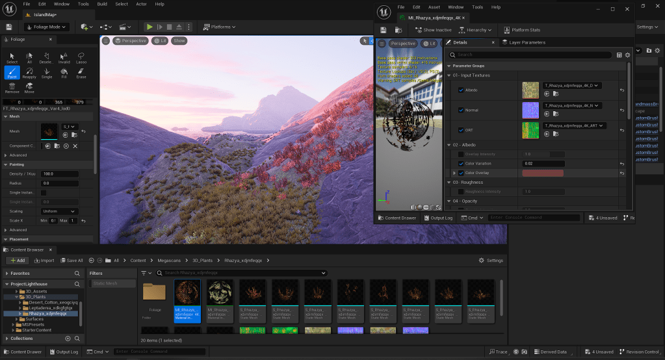Open the Foliage Mode dropdown
This screenshot has width=665, height=360.
click(46, 27)
